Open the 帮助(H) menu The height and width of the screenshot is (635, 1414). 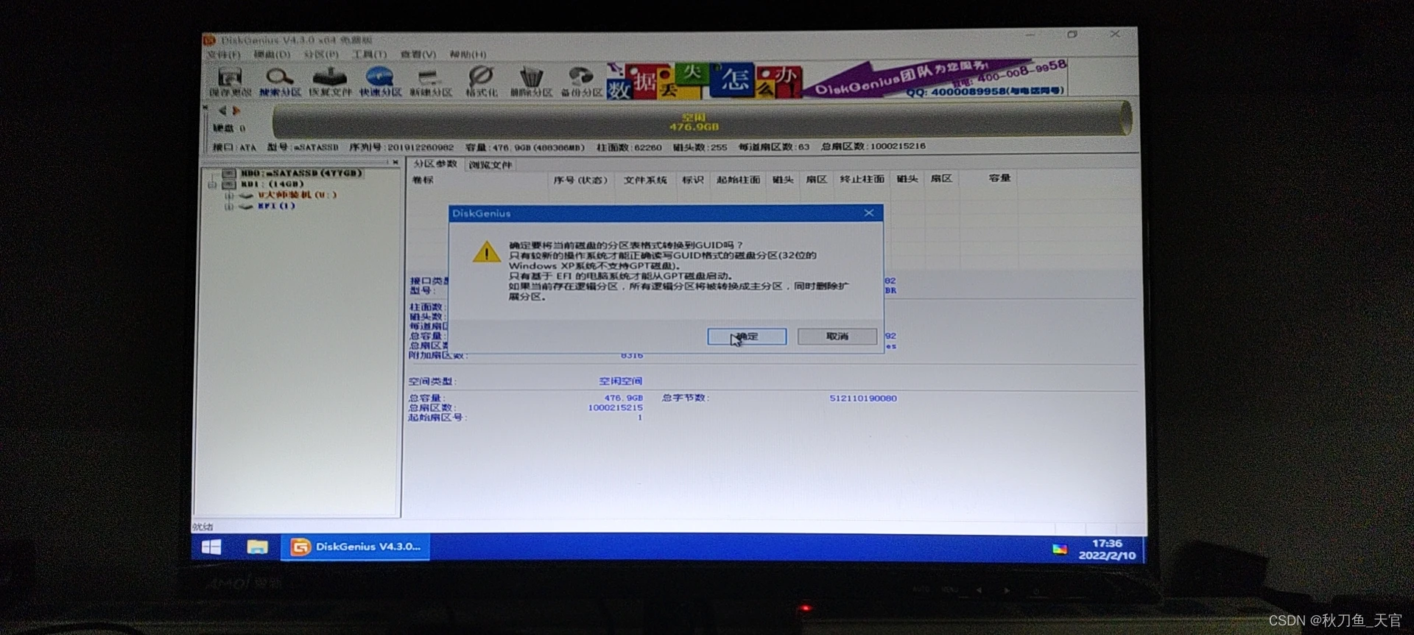[x=468, y=55]
